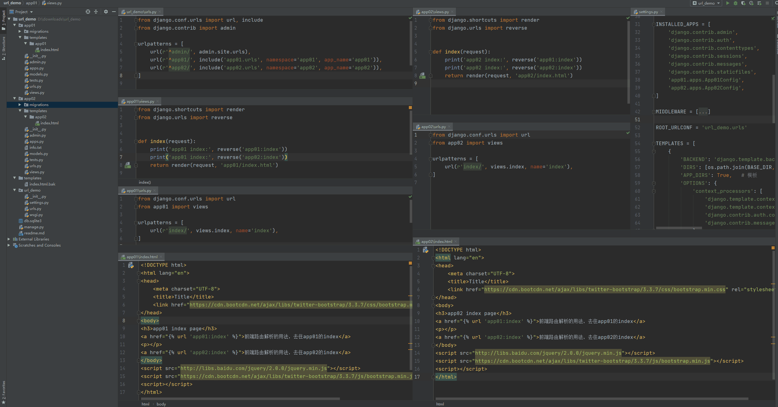Click the 'body' breadcrumb at the bottom
The width and height of the screenshot is (778, 407).
click(x=161, y=404)
